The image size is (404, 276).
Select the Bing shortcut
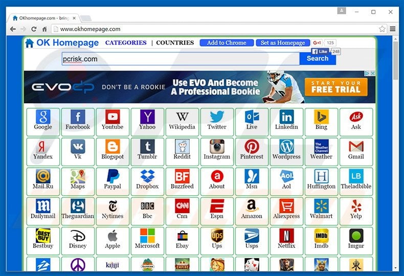[x=321, y=122]
